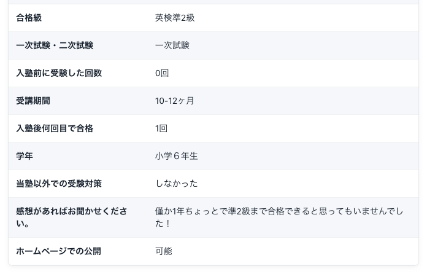Click the 10-12ヶ月 value text

click(x=175, y=101)
